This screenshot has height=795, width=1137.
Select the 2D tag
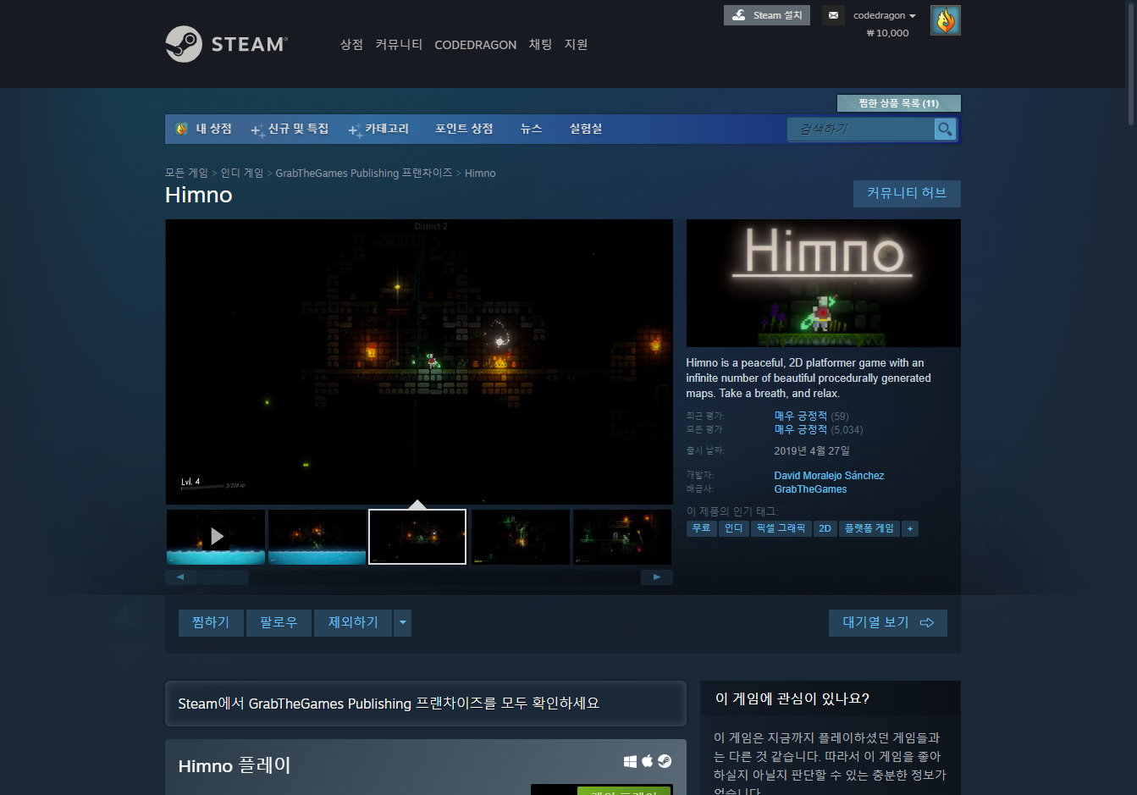click(x=825, y=528)
